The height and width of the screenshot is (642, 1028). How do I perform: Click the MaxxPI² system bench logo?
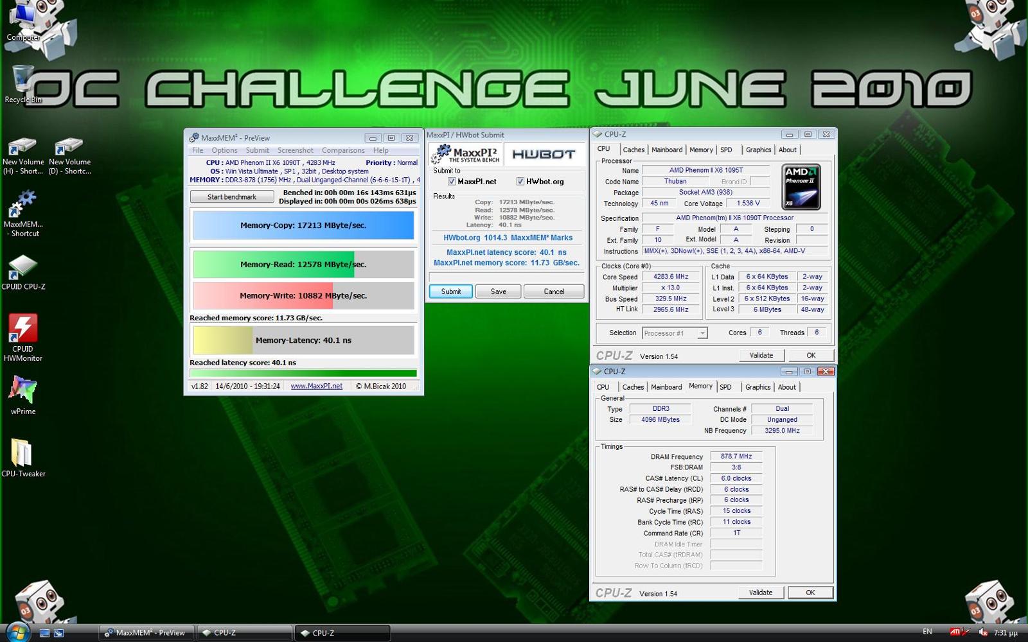click(466, 154)
